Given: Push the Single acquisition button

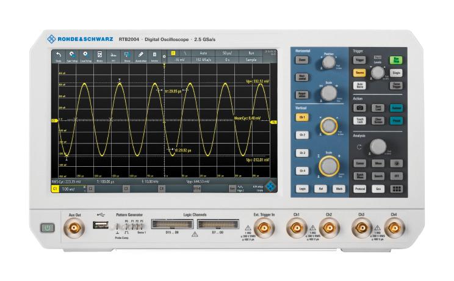Looking at the screenshot, I should tap(396, 73).
